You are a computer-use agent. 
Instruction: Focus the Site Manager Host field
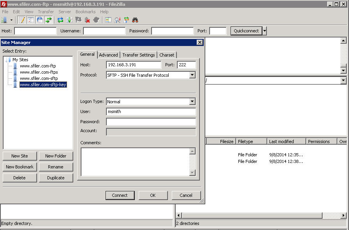134,65
